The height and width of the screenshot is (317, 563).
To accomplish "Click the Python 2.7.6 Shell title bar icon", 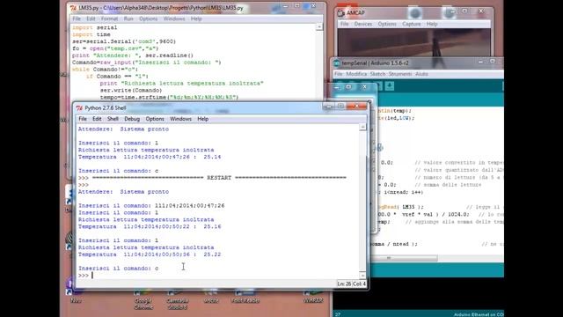I will tap(79, 107).
